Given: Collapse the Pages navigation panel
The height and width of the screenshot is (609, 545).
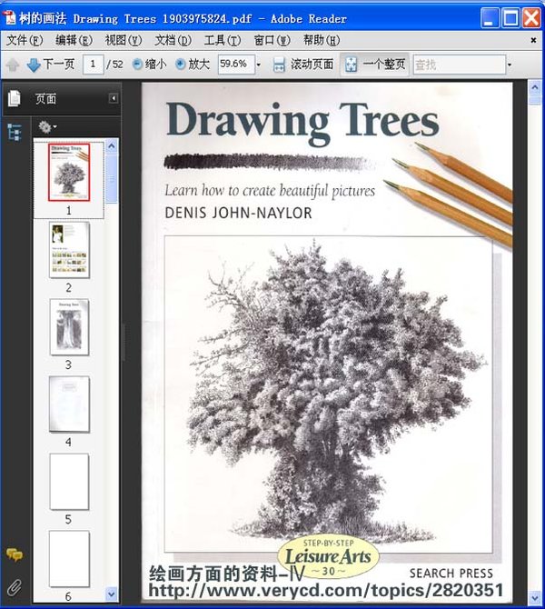Looking at the screenshot, I should coord(114,98).
